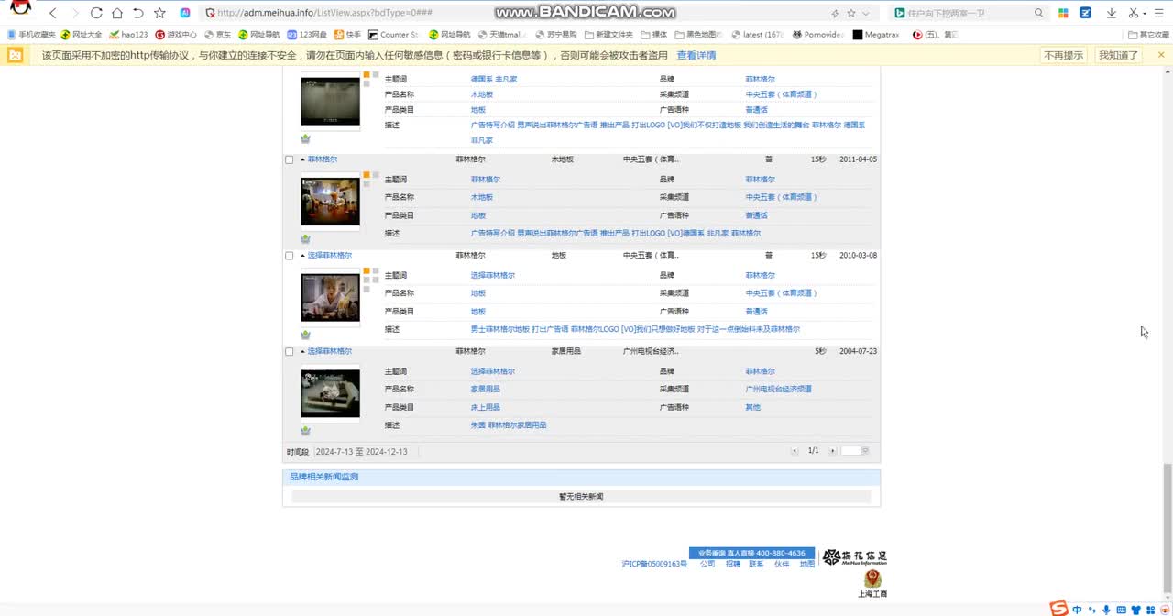This screenshot has height=616, width=1173.
Task: Go to next page arrow in pager
Action: click(x=832, y=451)
